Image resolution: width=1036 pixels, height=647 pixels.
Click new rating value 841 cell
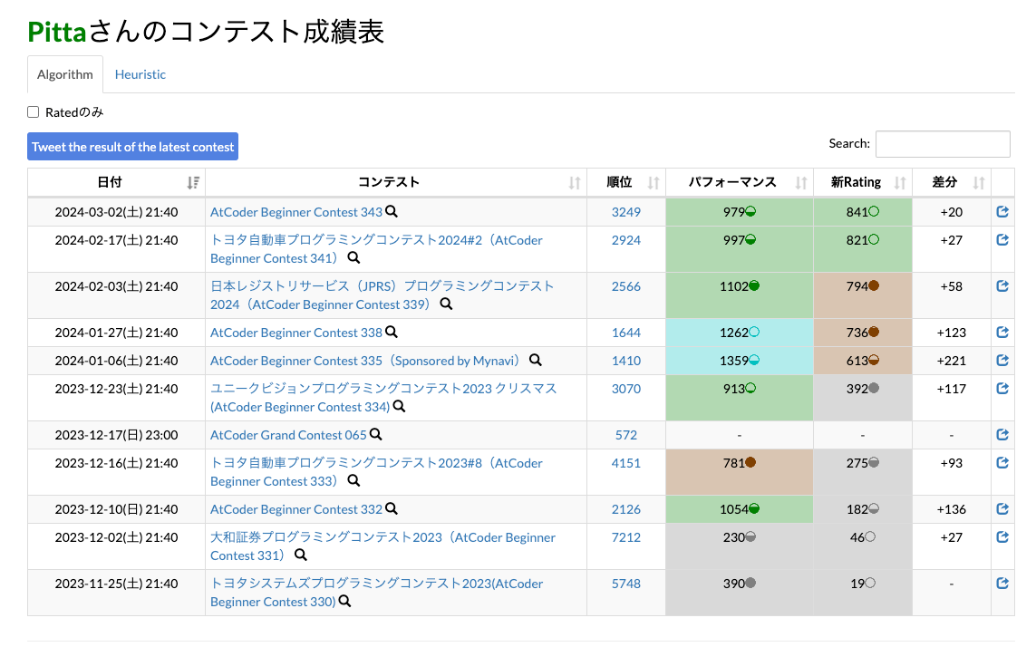(863, 212)
